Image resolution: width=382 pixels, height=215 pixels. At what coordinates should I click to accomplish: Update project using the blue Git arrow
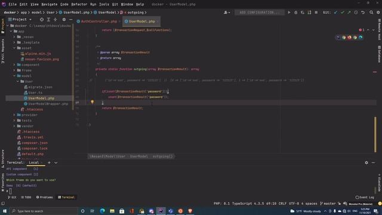click(x=335, y=13)
